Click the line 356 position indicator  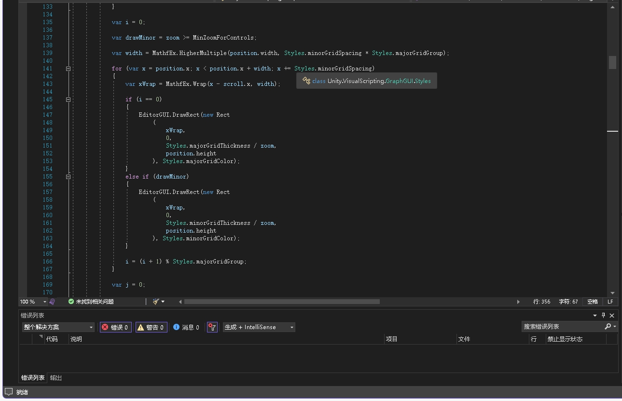coord(542,302)
